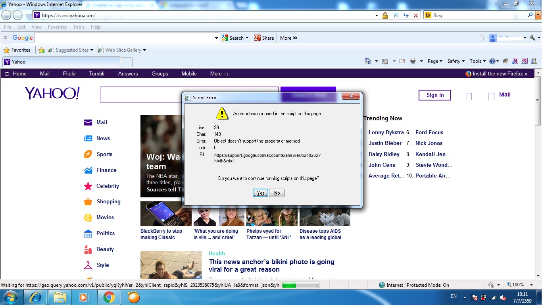
Task: Click Install the new Firefox link
Action: tap(496, 73)
